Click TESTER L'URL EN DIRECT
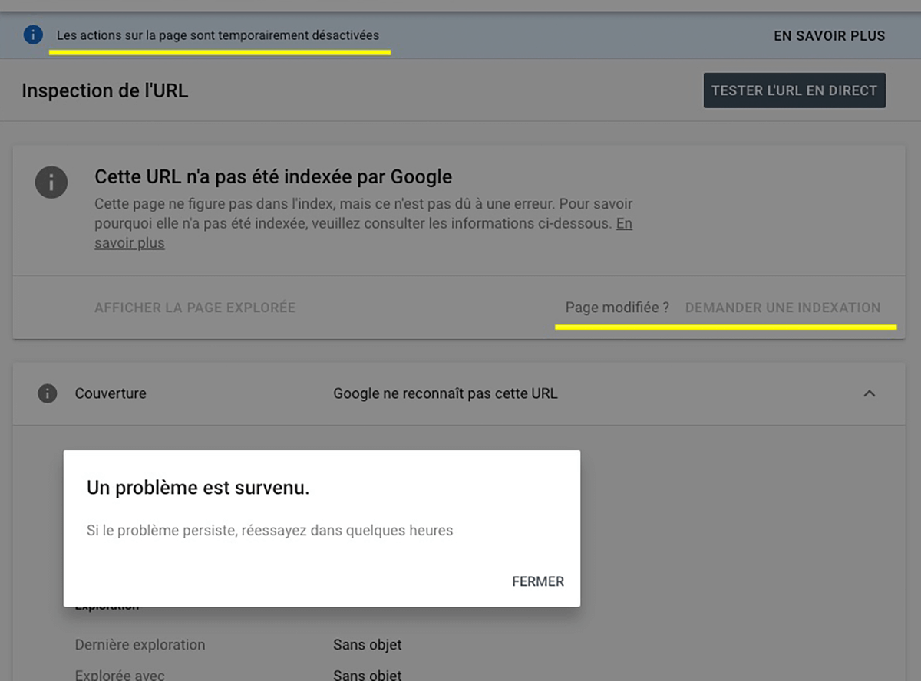The height and width of the screenshot is (681, 921). point(794,90)
